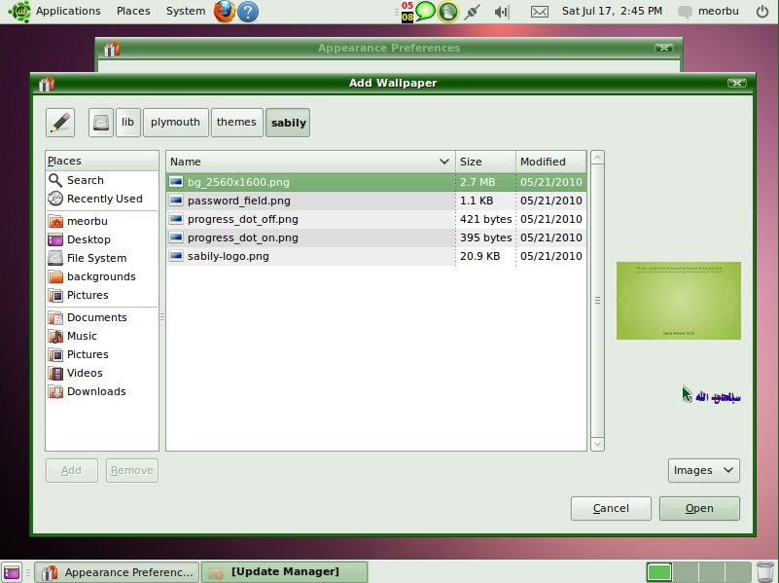Select file progress_dot_on.png
779x583 pixels.
coord(376,237)
